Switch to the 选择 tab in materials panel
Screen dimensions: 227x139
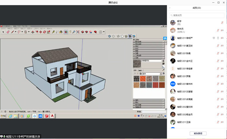(x=135, y=70)
